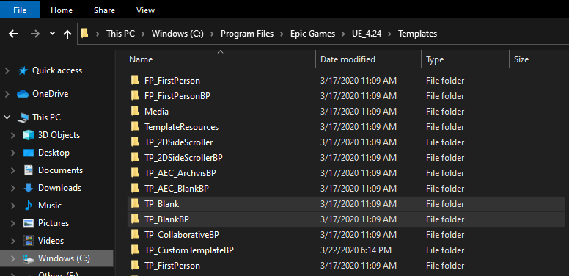Switch to the Home ribbon tab
Image resolution: width=569 pixels, height=276 pixels.
click(61, 10)
